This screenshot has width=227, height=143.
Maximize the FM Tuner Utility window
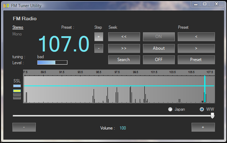click(205, 4)
